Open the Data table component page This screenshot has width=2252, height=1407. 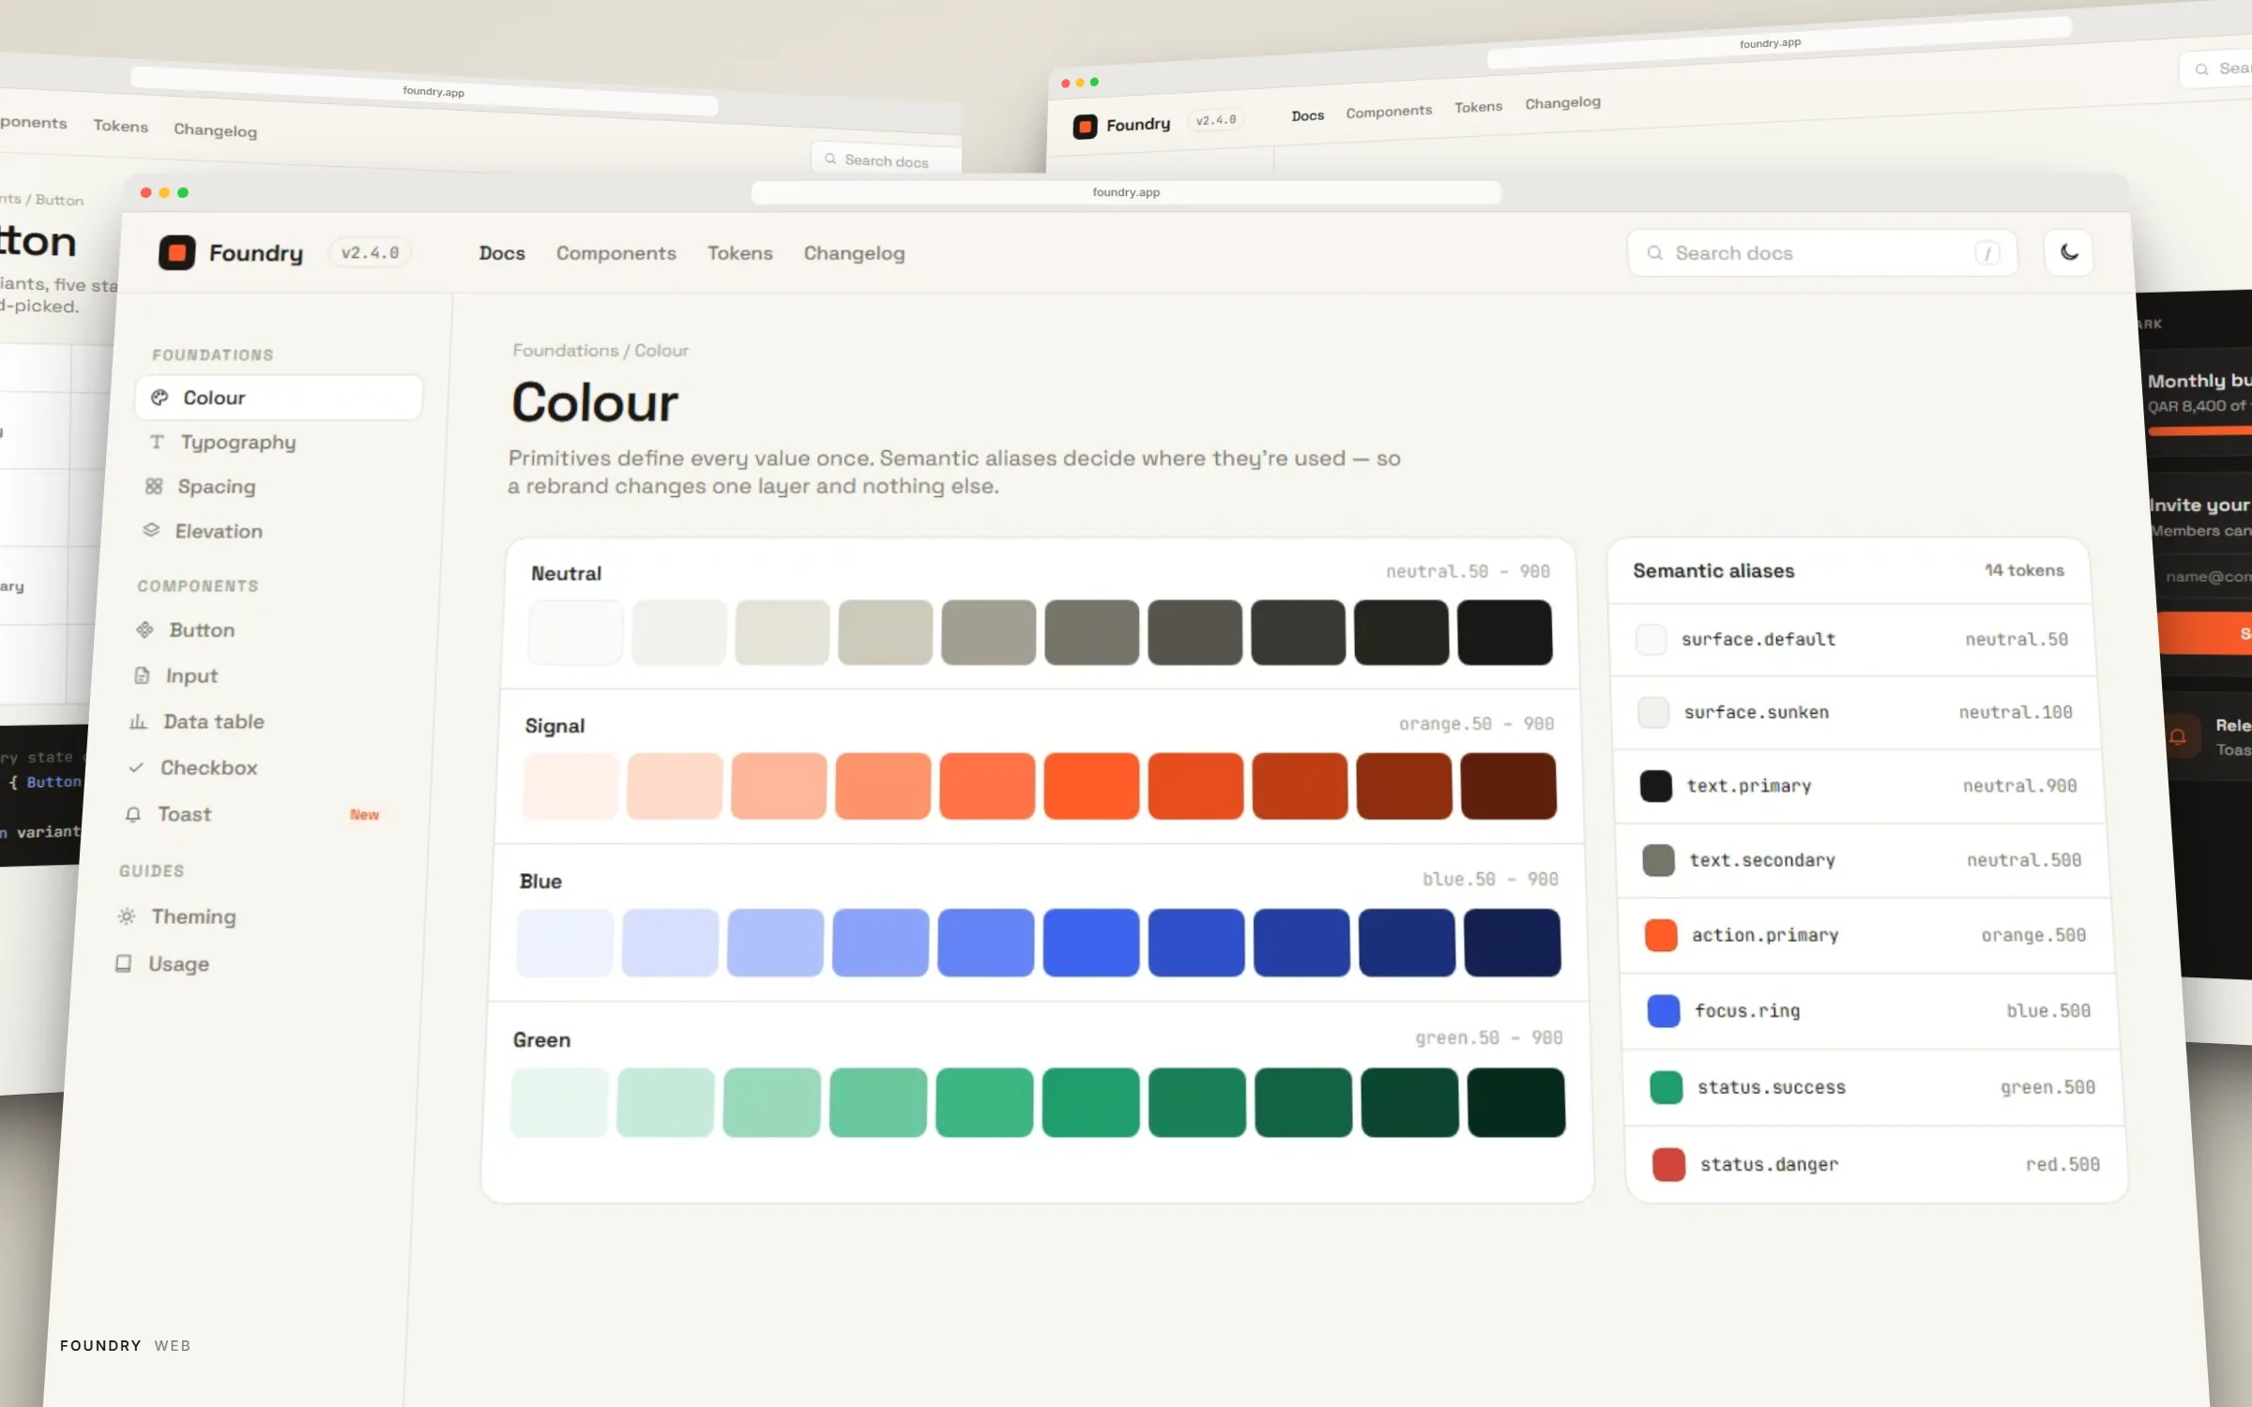coord(260,721)
